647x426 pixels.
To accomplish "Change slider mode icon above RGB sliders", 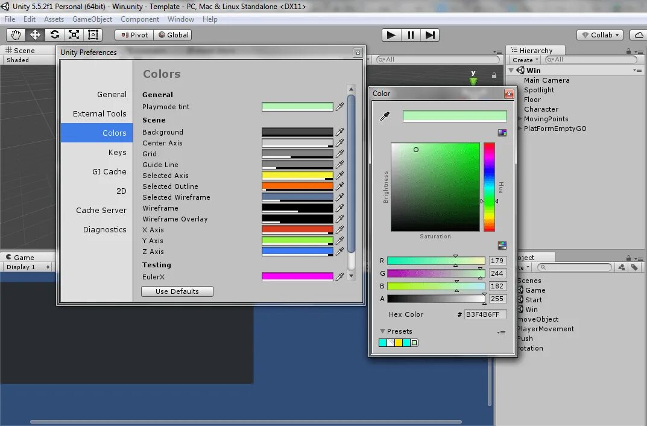I will [502, 246].
